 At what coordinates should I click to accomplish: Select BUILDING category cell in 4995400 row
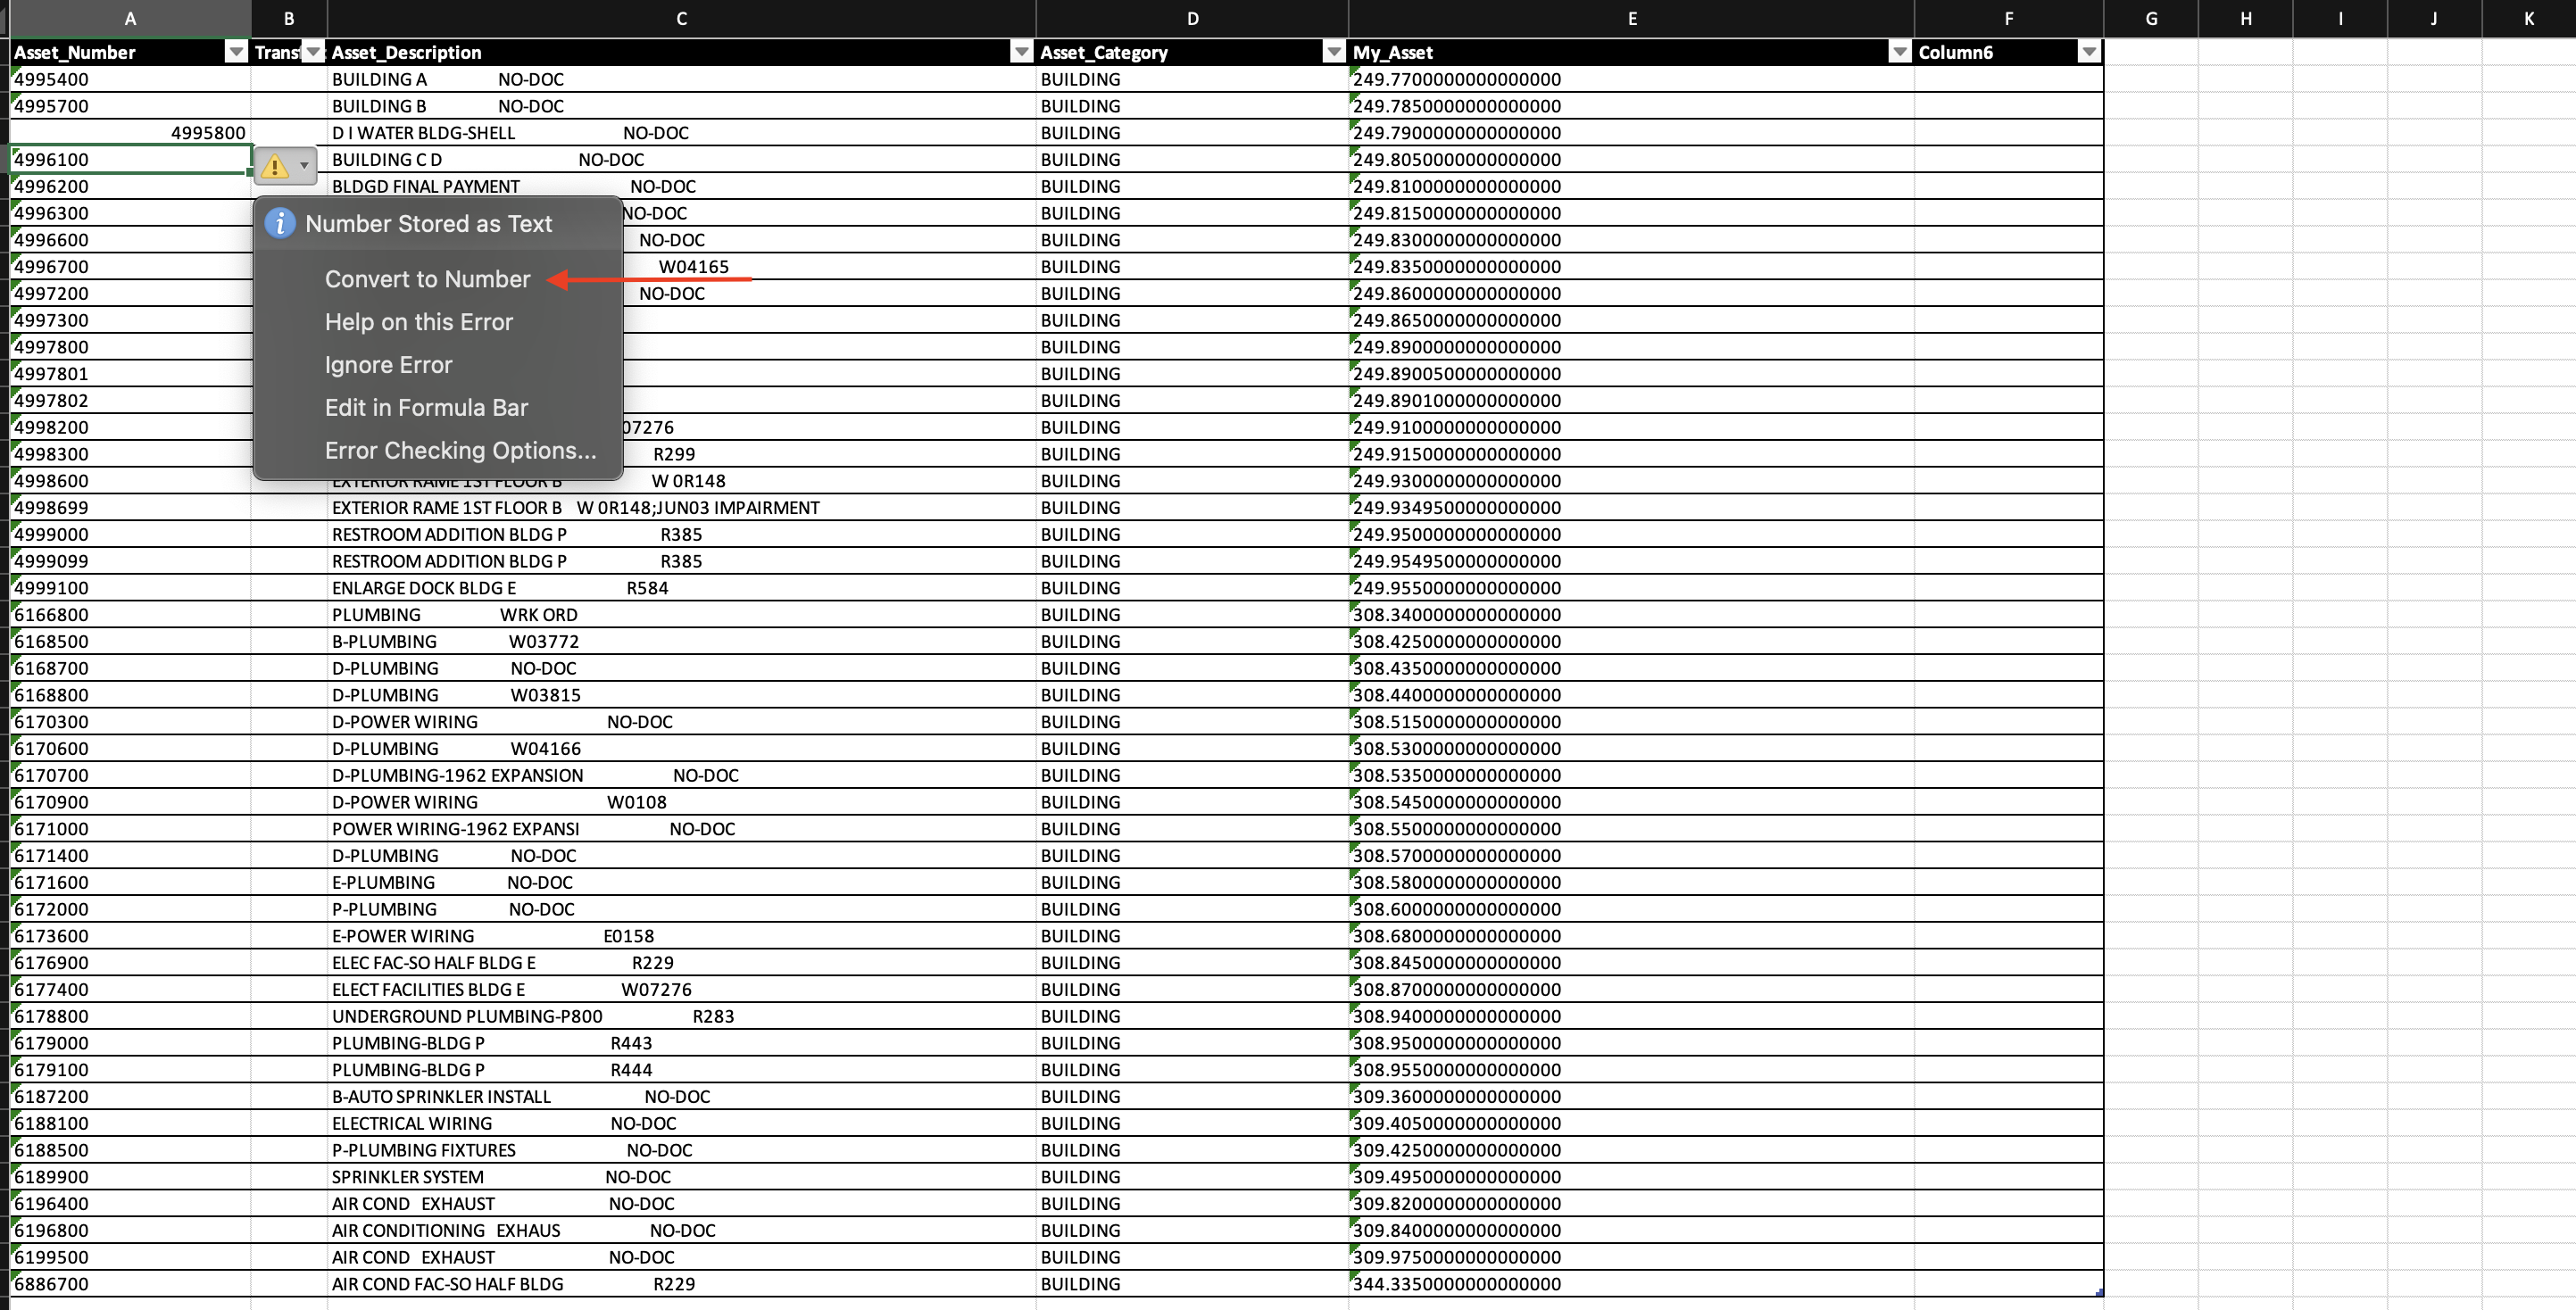[1192, 79]
